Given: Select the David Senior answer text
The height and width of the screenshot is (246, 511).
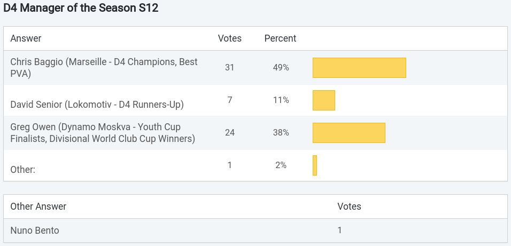Looking at the screenshot, I should 97,105.
